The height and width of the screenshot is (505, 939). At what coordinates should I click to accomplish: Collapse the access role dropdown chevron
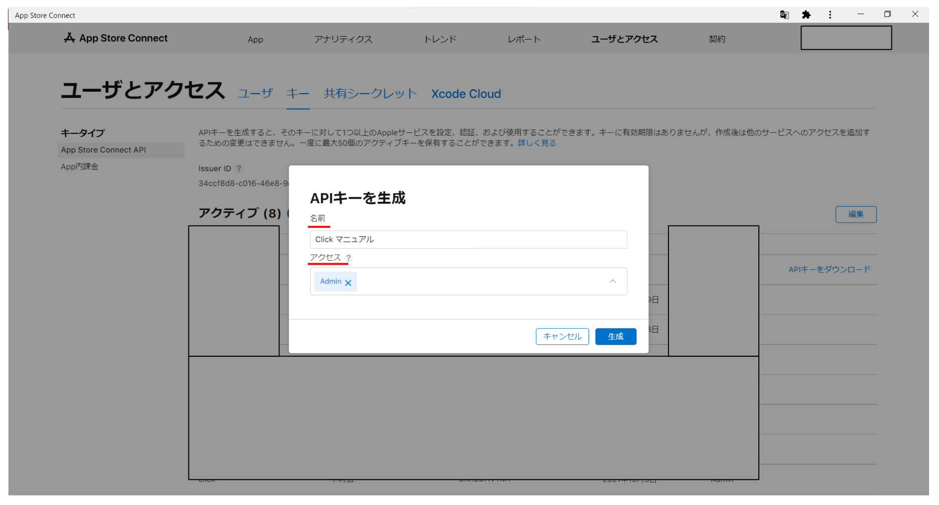click(x=612, y=281)
